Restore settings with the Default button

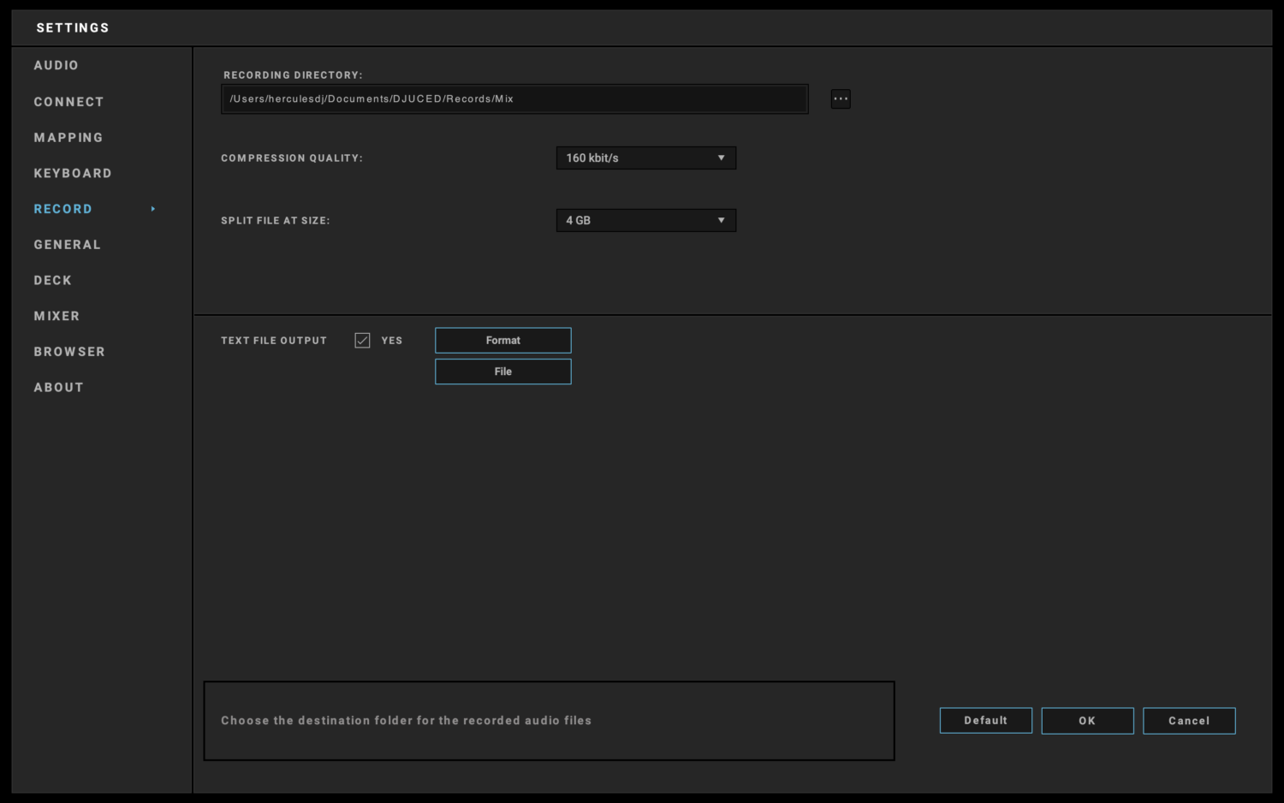[x=985, y=720]
